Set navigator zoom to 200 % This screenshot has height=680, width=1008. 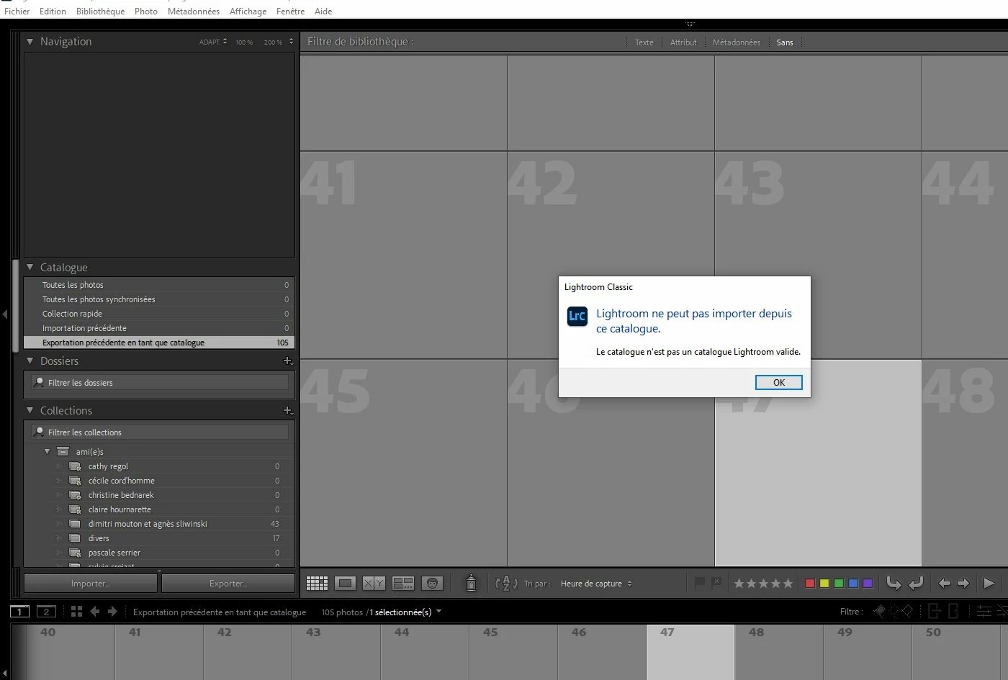[x=273, y=42]
